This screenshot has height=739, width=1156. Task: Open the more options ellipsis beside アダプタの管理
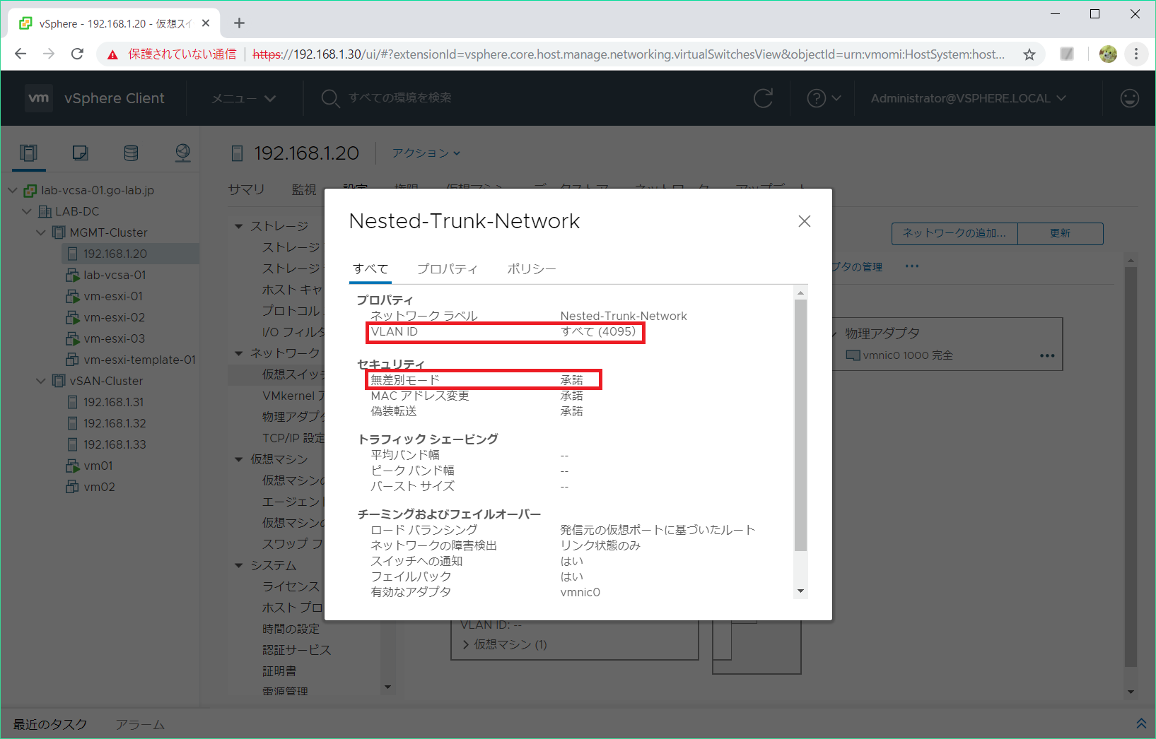(x=912, y=266)
